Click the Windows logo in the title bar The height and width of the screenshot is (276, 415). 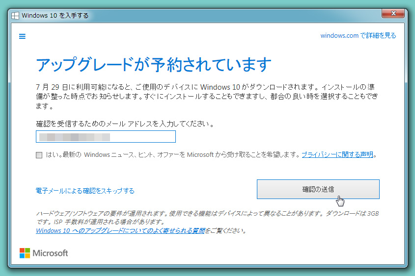(16, 15)
